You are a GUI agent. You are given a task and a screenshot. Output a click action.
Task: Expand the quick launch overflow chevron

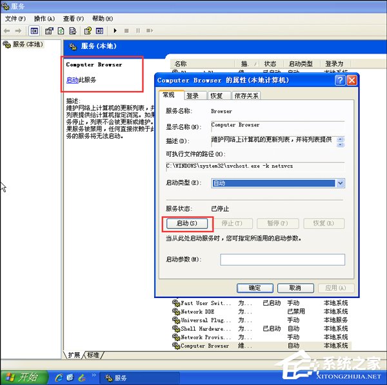pyautogui.click(x=94, y=375)
